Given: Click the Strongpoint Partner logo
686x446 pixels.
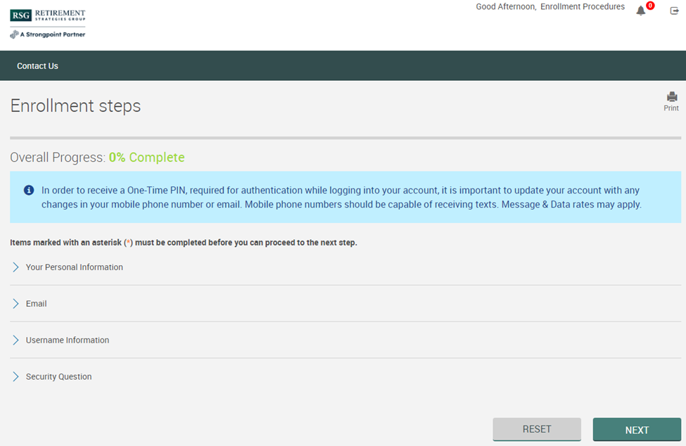Looking at the screenshot, I should [x=47, y=34].
